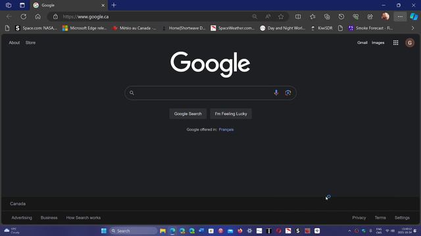Refresh the current page

tap(24, 16)
